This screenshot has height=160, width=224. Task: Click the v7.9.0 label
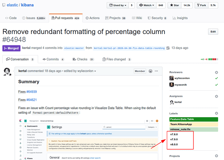tap(174, 140)
